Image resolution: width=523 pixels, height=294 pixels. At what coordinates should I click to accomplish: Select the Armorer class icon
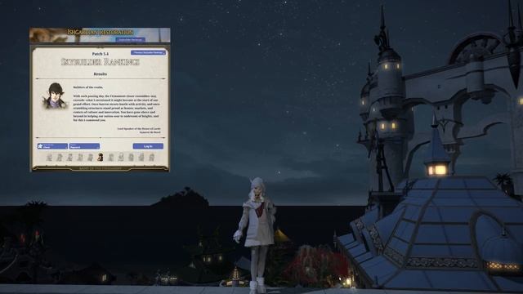click(x=69, y=157)
